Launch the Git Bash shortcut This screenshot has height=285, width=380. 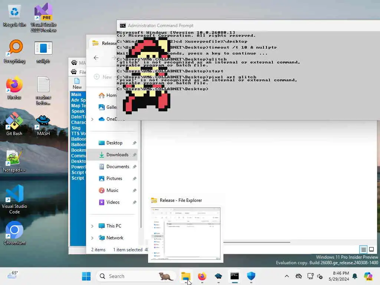click(14, 124)
